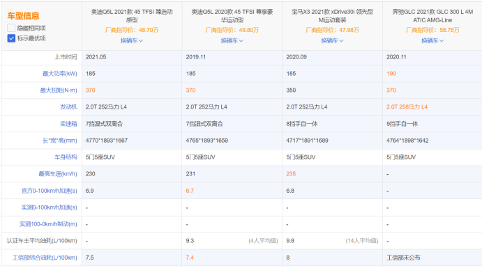Open 换辆车 dropdown under 宝马X3 2021款
This screenshot has width=482, height=268.
[332, 40]
